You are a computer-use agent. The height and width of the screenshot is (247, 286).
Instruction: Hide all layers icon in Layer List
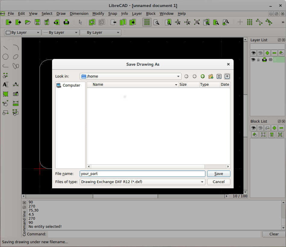260,53
